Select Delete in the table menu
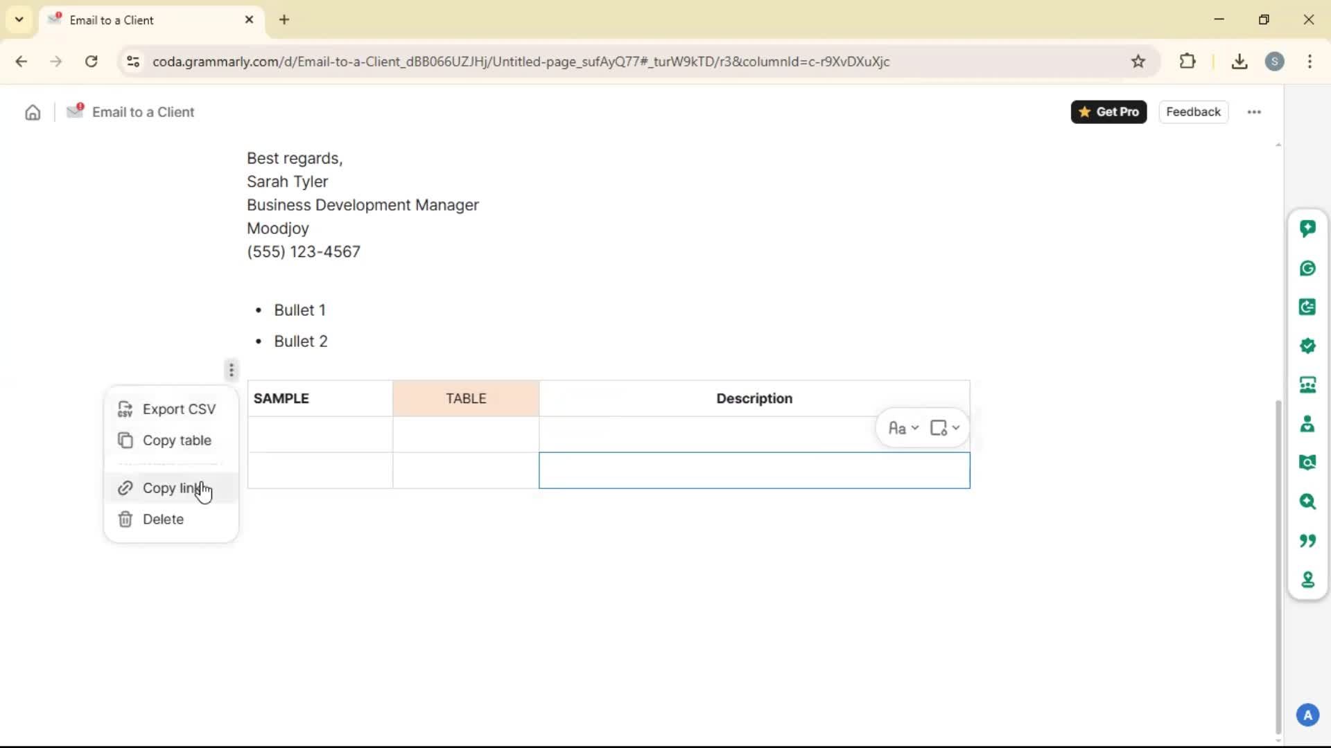The image size is (1331, 748). [163, 519]
